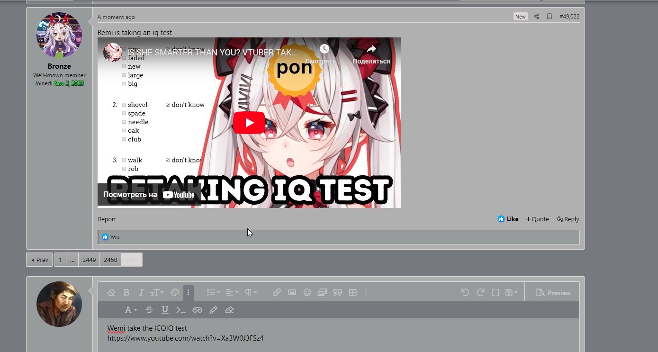Image resolution: width=658 pixels, height=352 pixels.
Task: Open Bronze's avatar image
Action: point(59,36)
